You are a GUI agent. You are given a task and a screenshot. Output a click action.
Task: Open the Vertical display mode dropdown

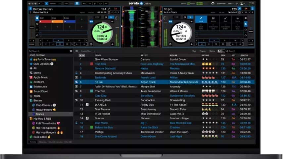pos(55,3)
